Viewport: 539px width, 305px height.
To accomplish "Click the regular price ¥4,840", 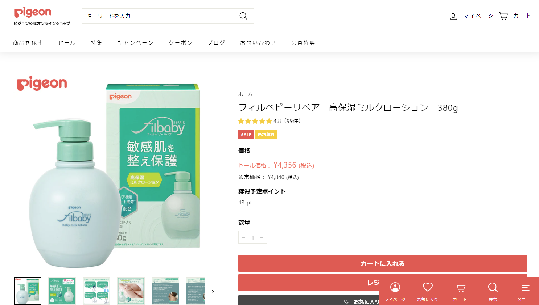I will (x=276, y=177).
